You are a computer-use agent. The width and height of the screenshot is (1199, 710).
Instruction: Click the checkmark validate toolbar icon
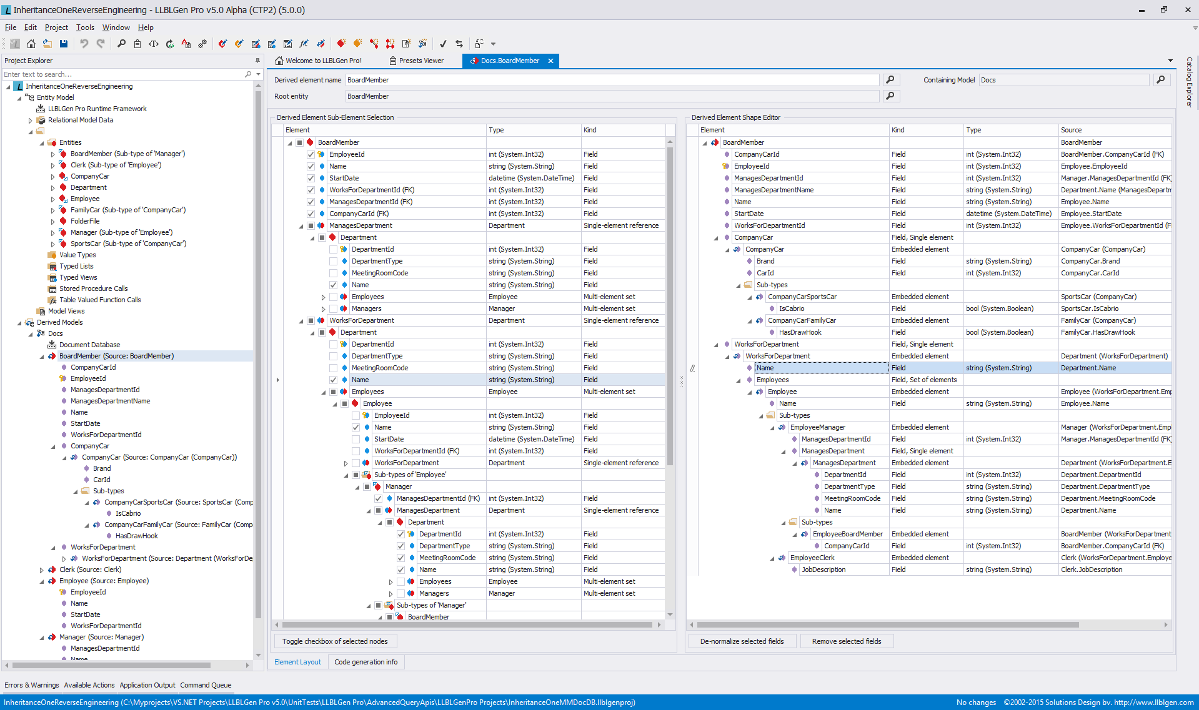tap(443, 44)
